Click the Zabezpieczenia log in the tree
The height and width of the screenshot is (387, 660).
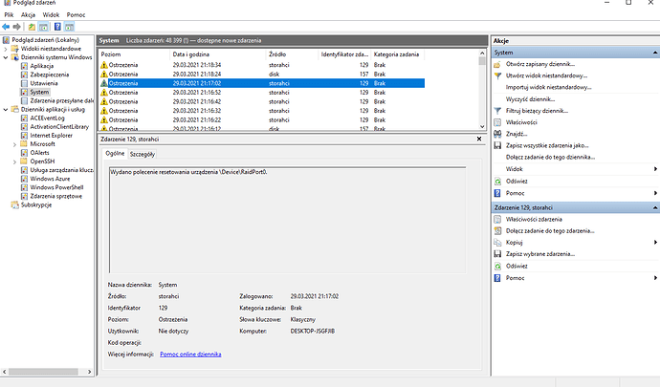(50, 74)
